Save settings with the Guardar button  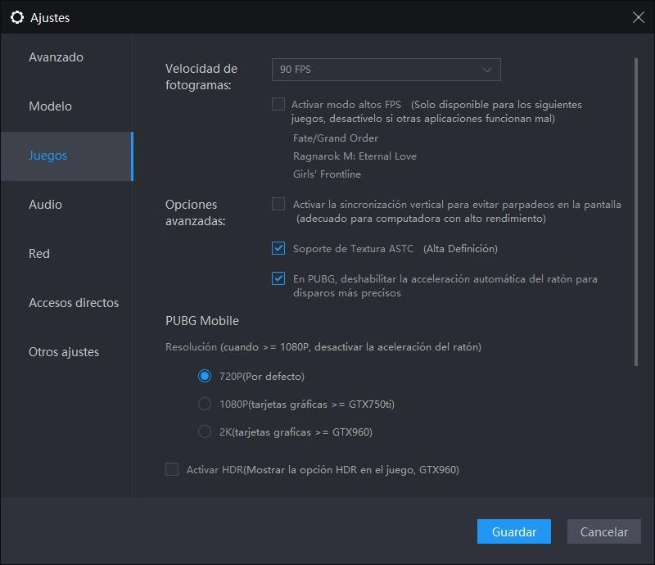coord(513,531)
